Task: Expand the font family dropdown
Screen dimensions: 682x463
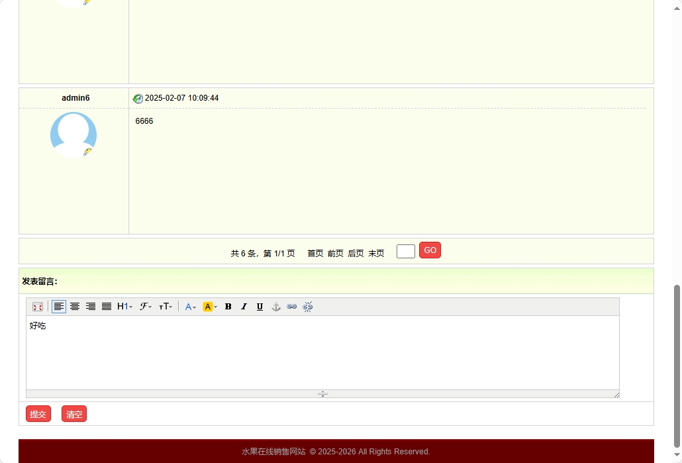Action: pyautogui.click(x=146, y=307)
